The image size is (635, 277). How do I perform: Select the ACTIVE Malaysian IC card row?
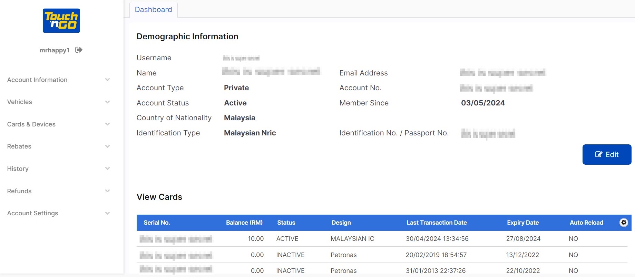(x=352, y=239)
